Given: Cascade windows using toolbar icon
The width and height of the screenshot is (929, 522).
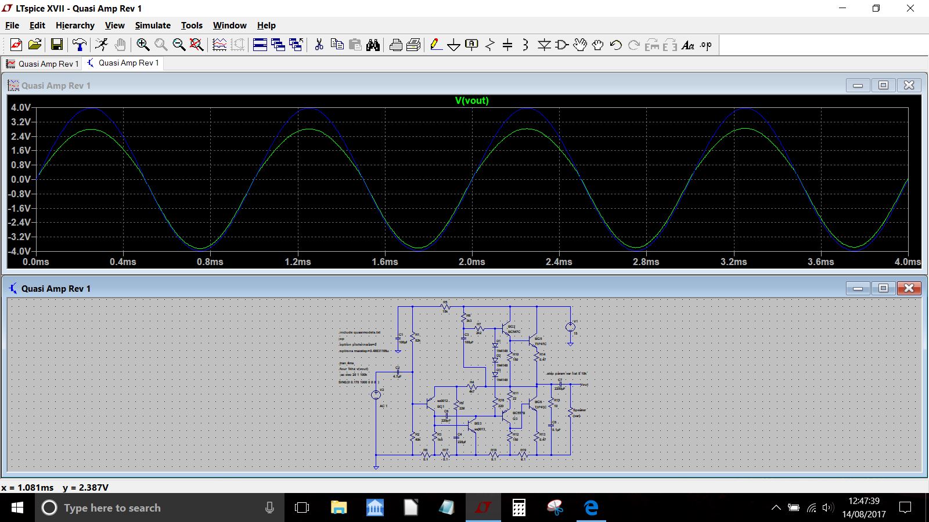Looking at the screenshot, I should tap(278, 45).
